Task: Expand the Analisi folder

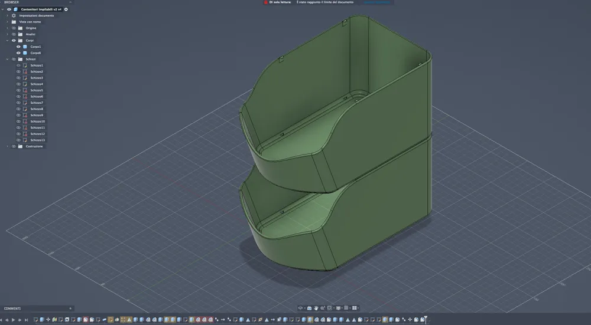Action: click(x=7, y=34)
